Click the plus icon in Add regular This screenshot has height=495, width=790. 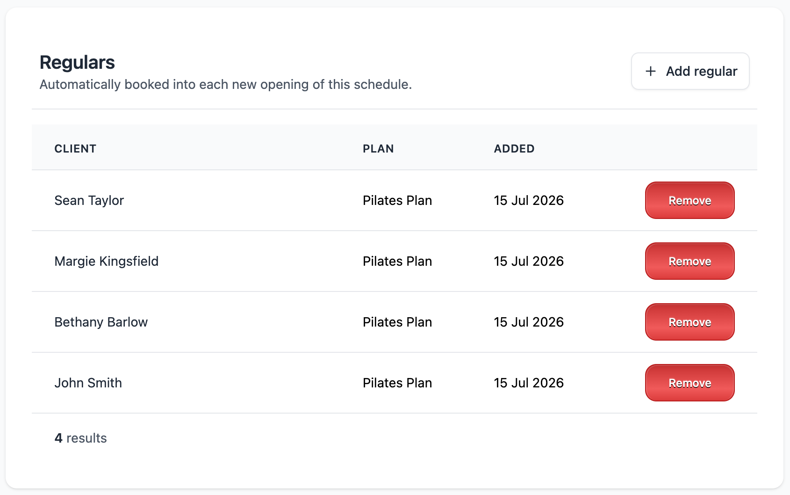[x=651, y=71]
